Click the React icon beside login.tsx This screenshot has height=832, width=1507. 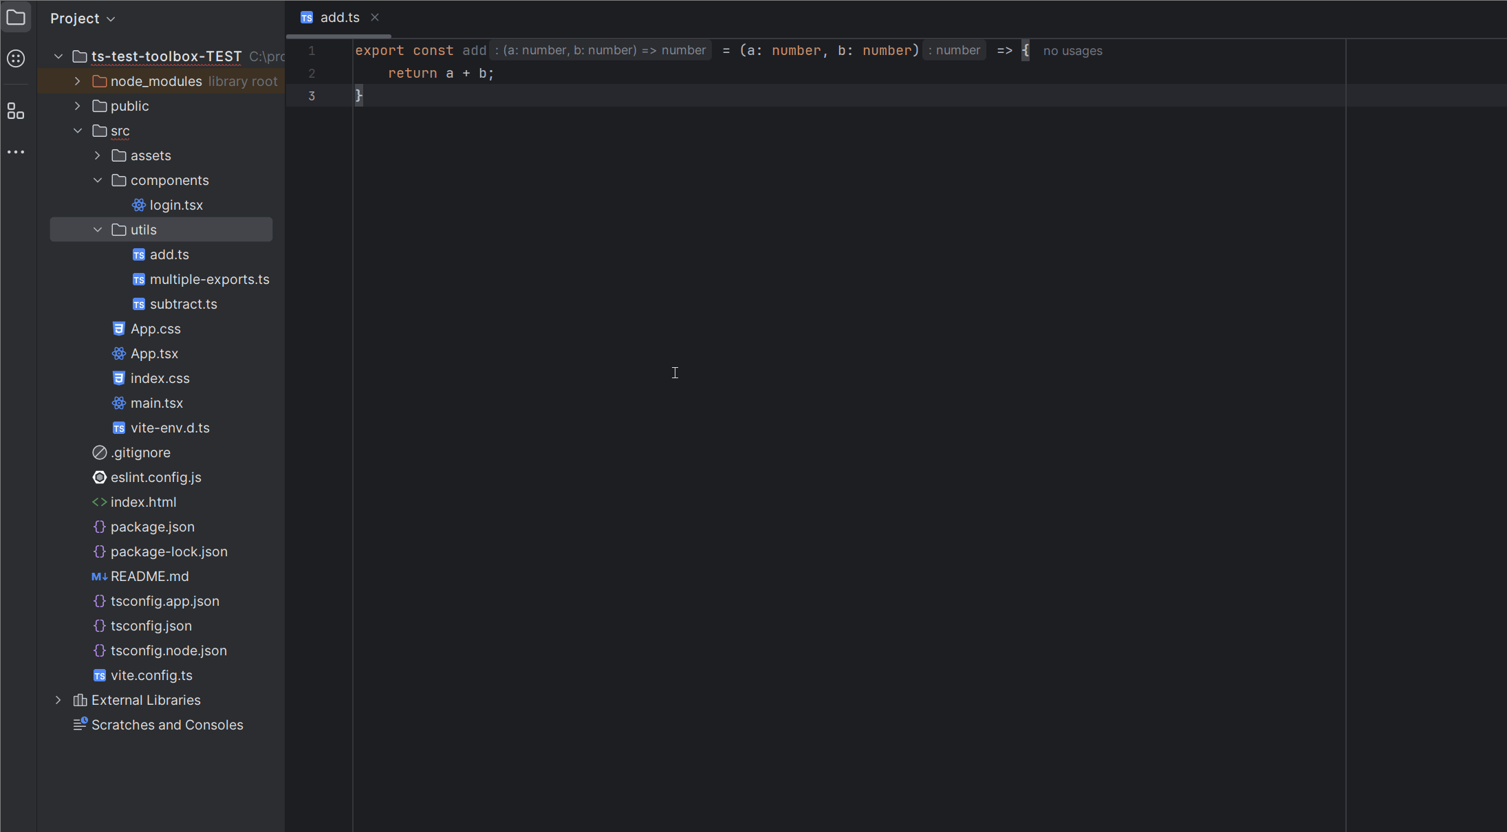[x=139, y=205]
